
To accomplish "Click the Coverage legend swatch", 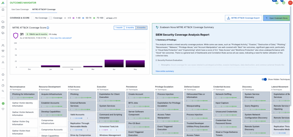I will point(50,18).
